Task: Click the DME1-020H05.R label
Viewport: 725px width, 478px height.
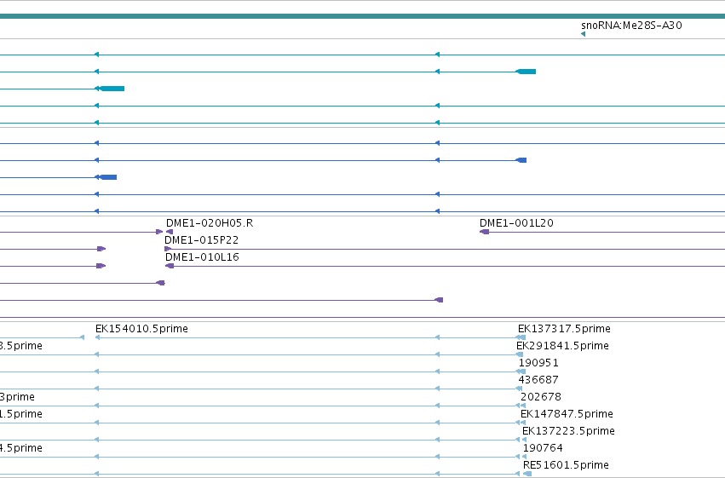Action: [x=210, y=223]
